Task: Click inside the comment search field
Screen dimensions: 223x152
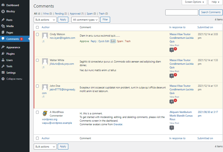Action: (x=182, y=12)
